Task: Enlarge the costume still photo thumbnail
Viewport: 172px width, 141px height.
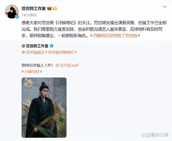Action: point(44,108)
